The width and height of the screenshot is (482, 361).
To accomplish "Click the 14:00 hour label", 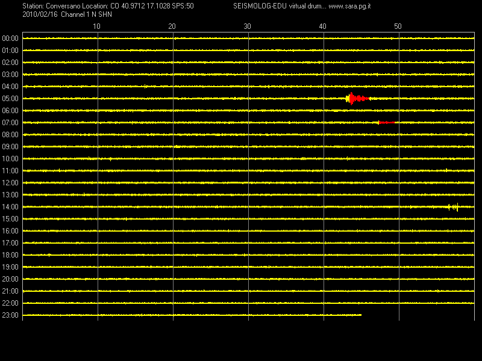I will point(10,207).
